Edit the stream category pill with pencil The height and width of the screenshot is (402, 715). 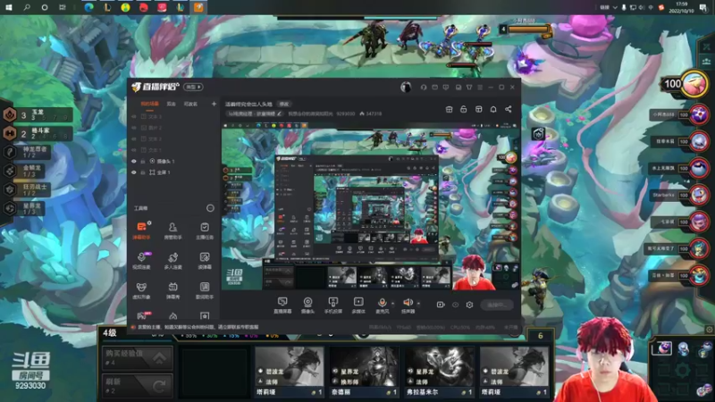pyautogui.click(x=255, y=114)
